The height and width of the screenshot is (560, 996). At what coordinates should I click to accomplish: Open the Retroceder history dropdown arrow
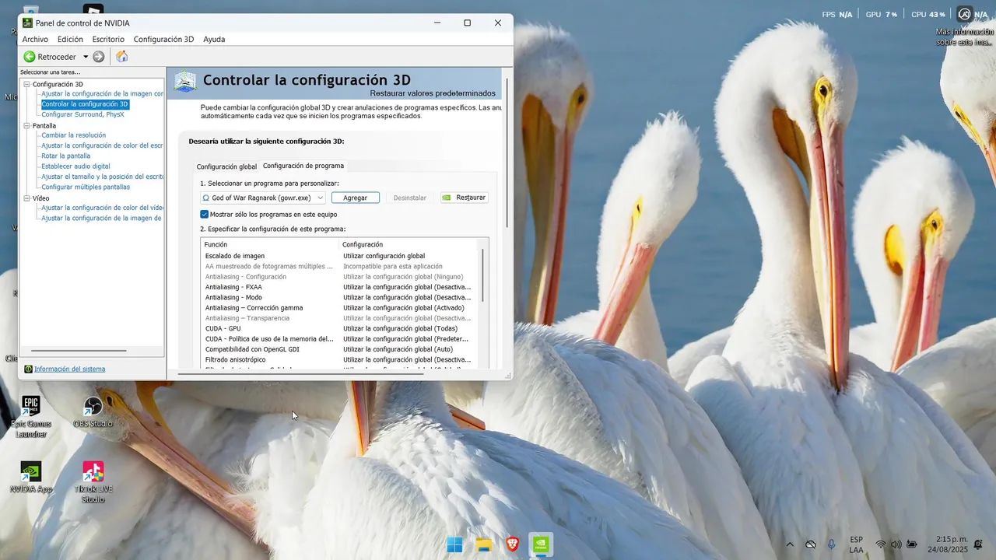86,57
